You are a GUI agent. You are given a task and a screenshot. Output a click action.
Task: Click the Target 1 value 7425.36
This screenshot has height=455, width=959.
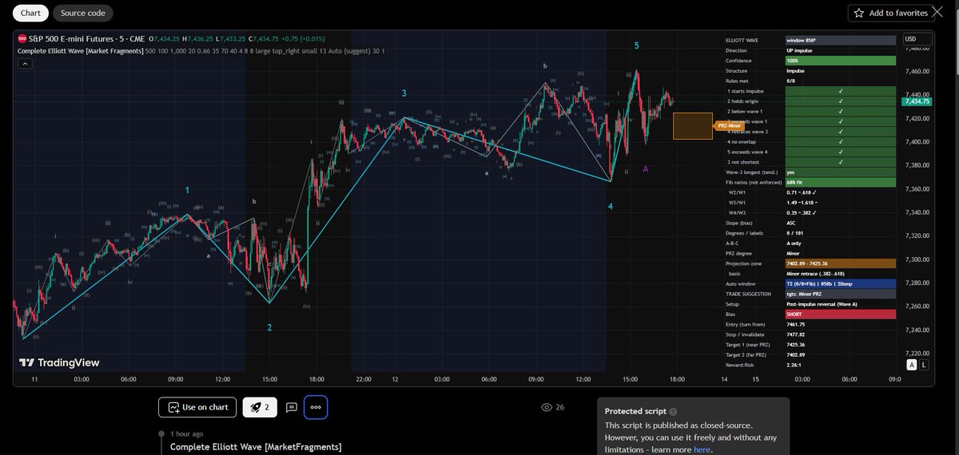click(x=796, y=345)
